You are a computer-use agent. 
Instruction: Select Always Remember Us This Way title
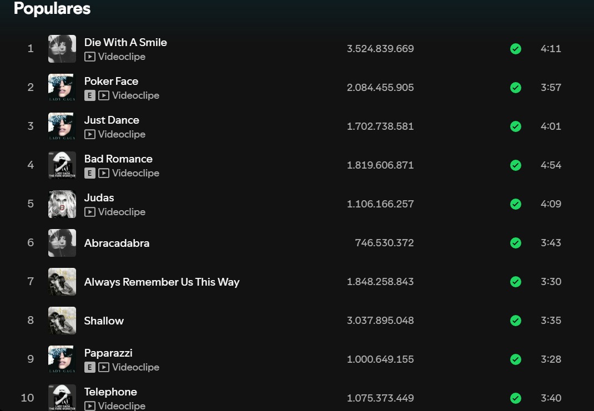point(162,282)
